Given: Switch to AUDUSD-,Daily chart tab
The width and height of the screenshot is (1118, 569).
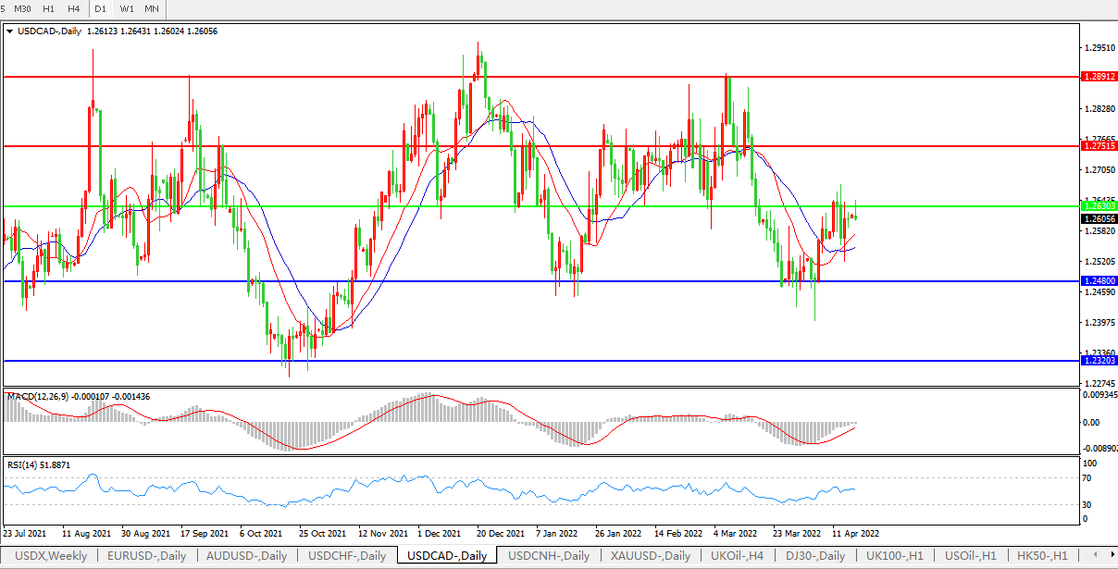Looking at the screenshot, I should click(x=247, y=556).
